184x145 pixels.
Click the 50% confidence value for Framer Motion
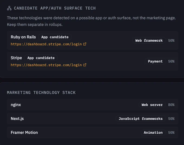point(171,133)
